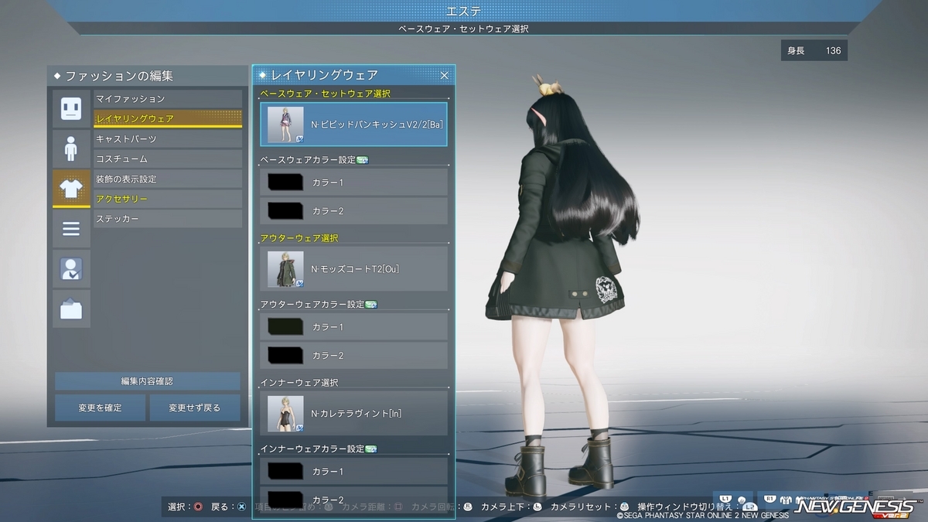Click the 操作ウィンドウ切り替え hint

pyautogui.click(x=696, y=507)
